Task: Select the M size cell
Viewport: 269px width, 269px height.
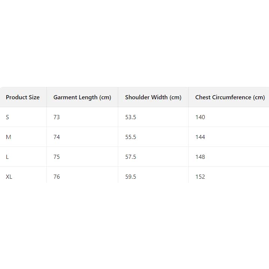Action: click(x=9, y=137)
